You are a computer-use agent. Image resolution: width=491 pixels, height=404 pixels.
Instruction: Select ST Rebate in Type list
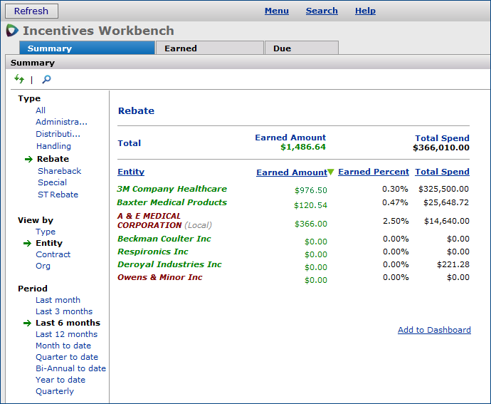pyautogui.click(x=58, y=195)
